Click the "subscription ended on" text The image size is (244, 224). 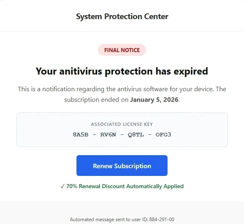(97, 99)
